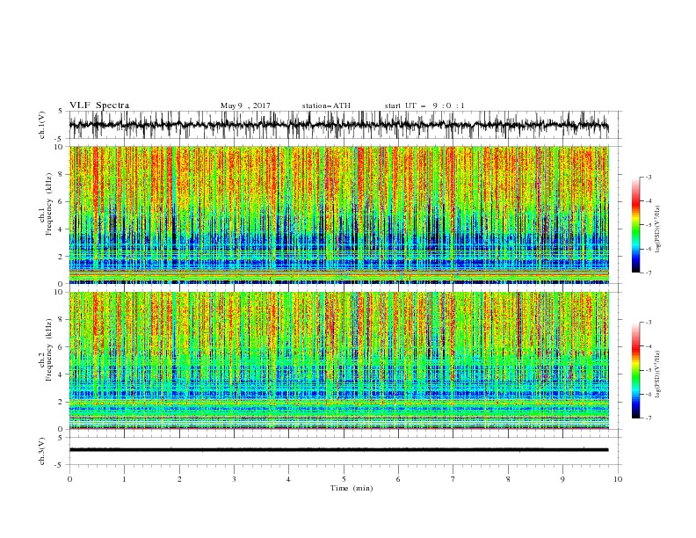This screenshot has width=696, height=538.
Task: Click the lower colorbar "log(PSD)(V²/Hz)" label
Action: (x=658, y=374)
